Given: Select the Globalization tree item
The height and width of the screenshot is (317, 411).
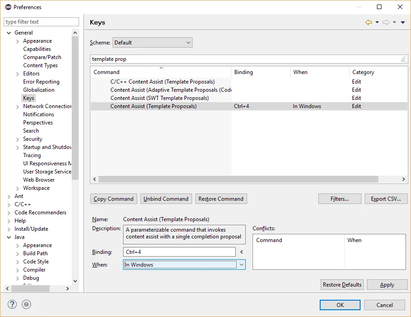Looking at the screenshot, I should click(x=39, y=89).
